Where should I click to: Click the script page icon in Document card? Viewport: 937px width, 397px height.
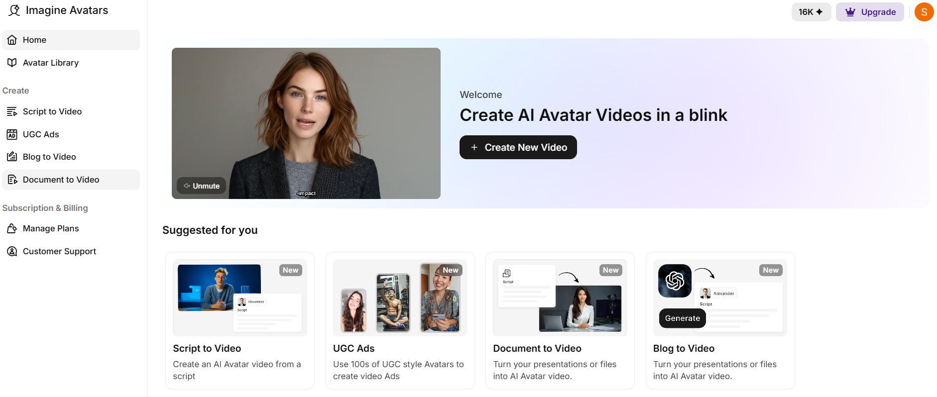(x=507, y=273)
